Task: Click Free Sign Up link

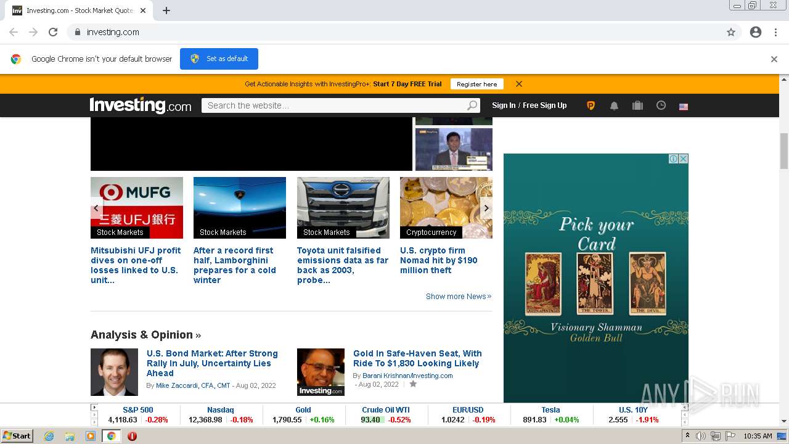Action: 545,105
